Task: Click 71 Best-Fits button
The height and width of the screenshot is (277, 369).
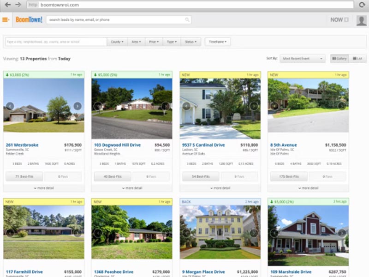Action: click(24, 176)
